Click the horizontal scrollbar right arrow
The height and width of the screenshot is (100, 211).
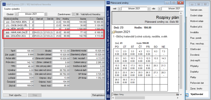[x=177, y=98]
